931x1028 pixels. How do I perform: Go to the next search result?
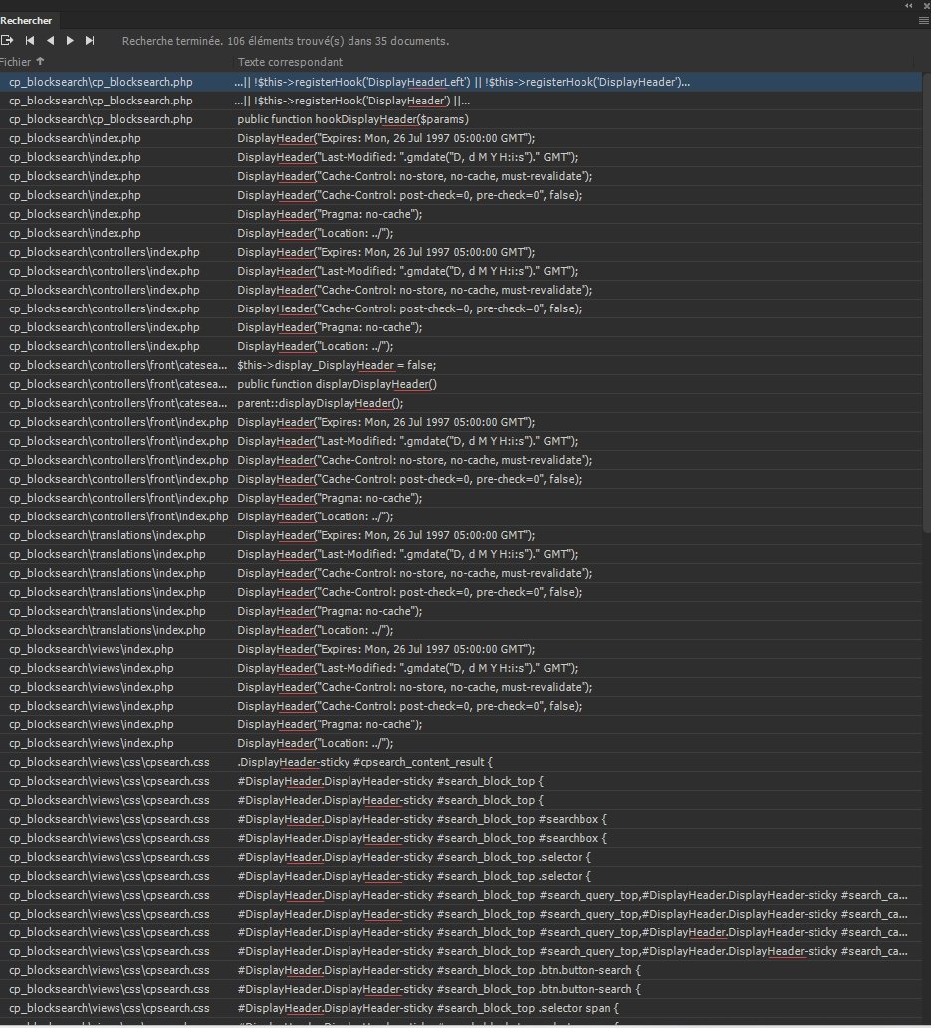[70, 41]
